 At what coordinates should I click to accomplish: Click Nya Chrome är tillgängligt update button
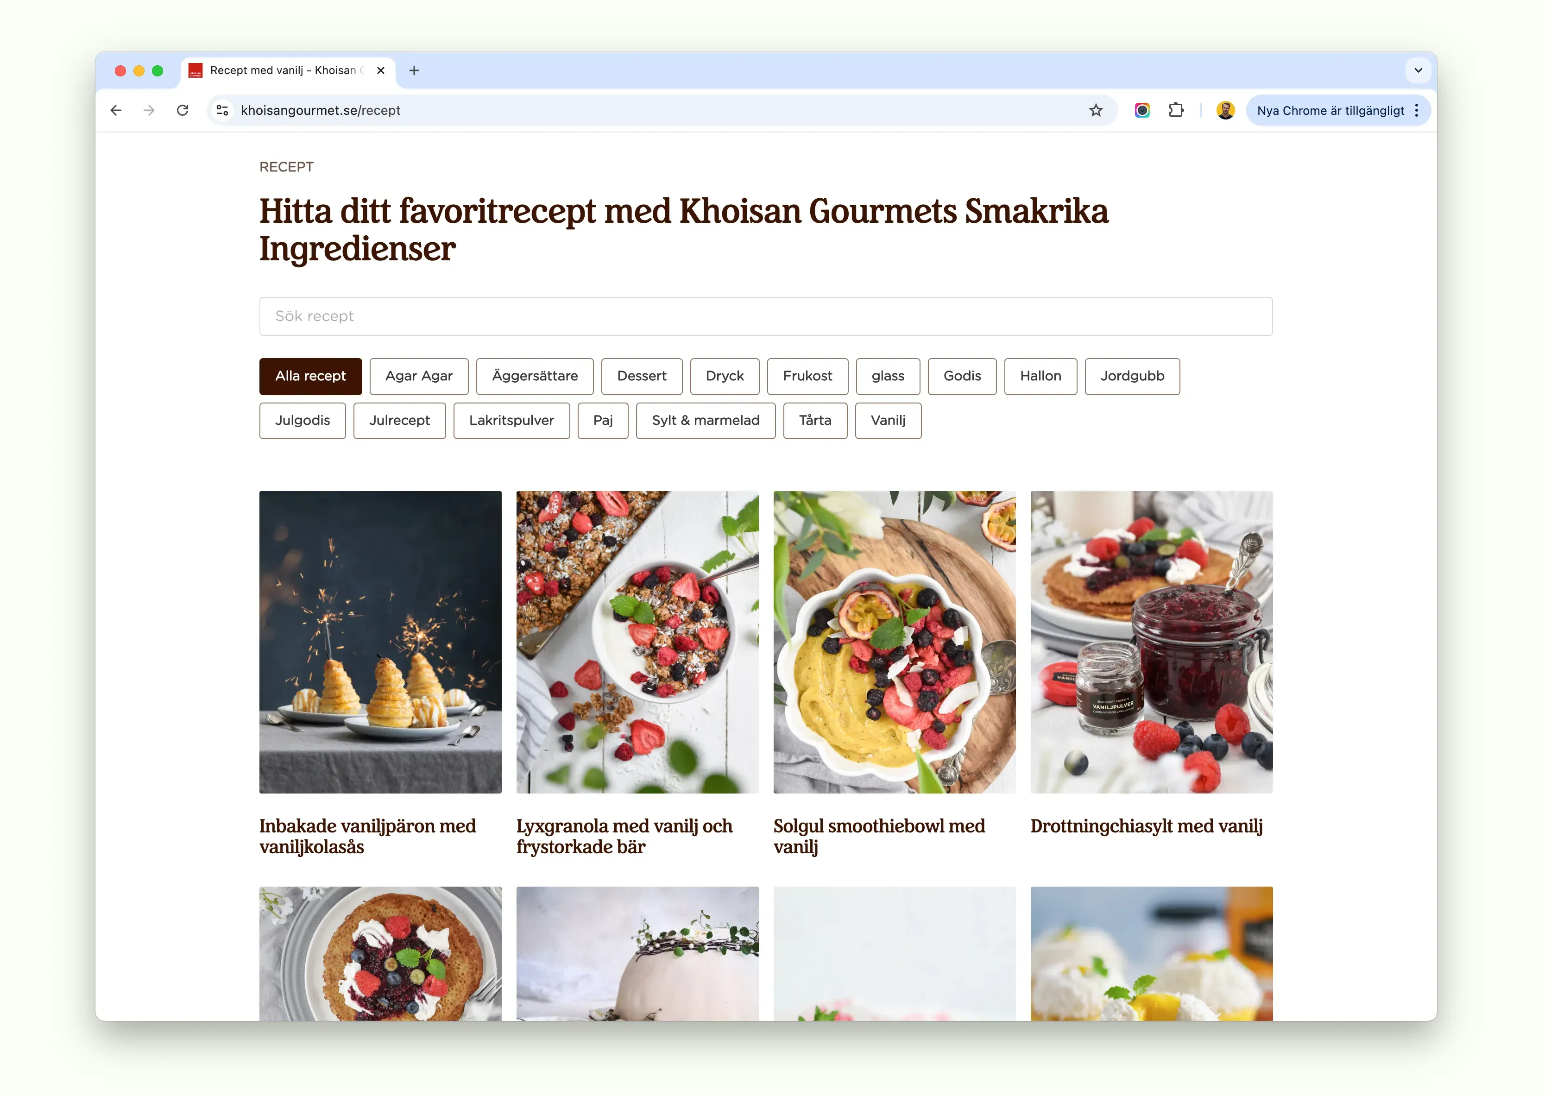point(1330,110)
